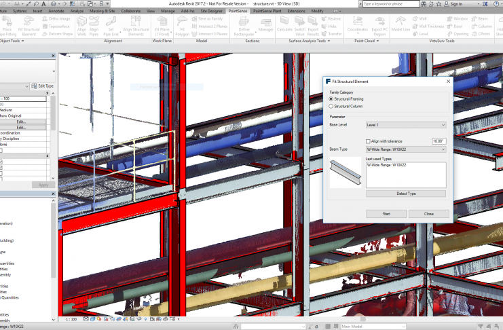The image size is (503, 330).
Task: Select the Structural Framing radio button
Action: click(331, 99)
